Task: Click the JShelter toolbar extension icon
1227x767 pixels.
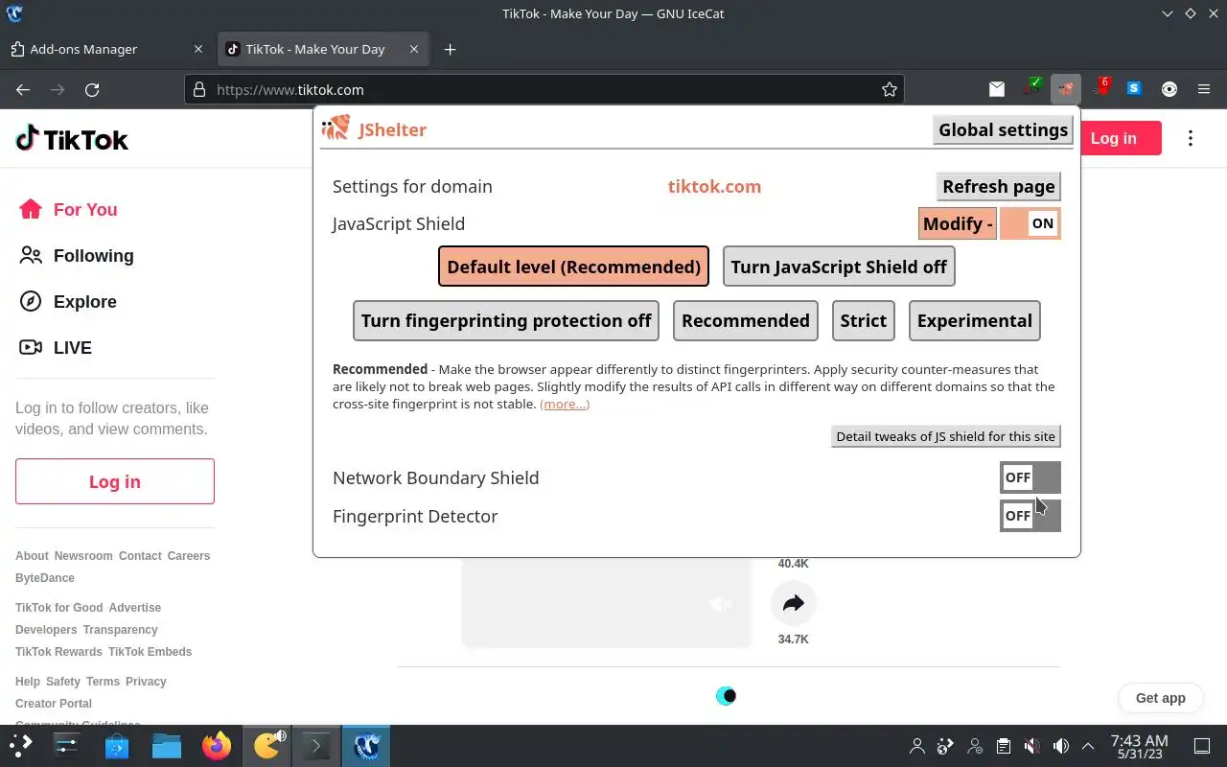Action: coord(1066,89)
